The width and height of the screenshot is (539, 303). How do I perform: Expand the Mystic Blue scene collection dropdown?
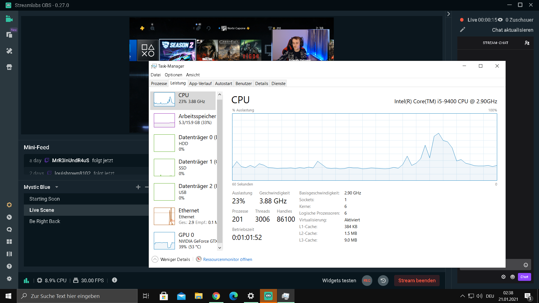point(57,187)
